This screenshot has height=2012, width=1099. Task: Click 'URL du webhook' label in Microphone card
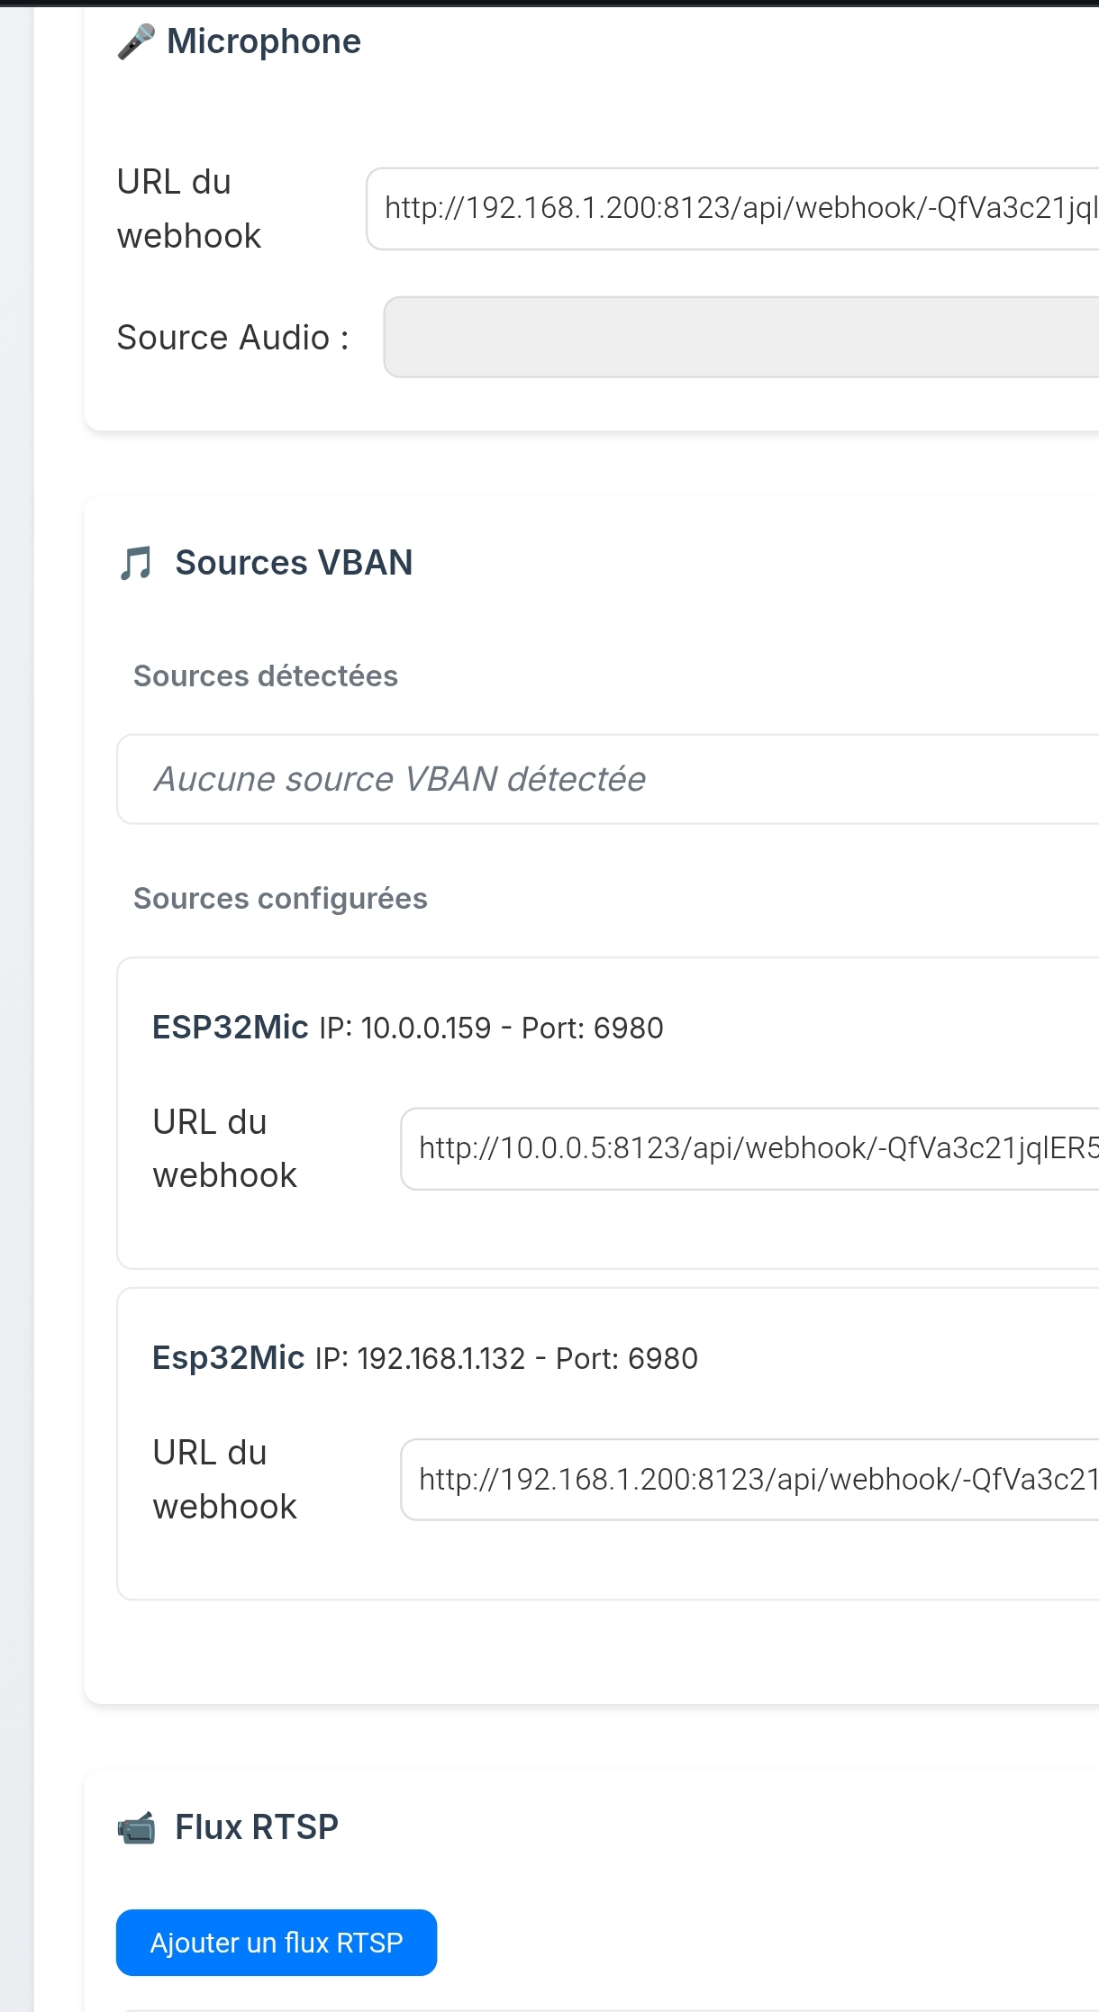pos(189,209)
